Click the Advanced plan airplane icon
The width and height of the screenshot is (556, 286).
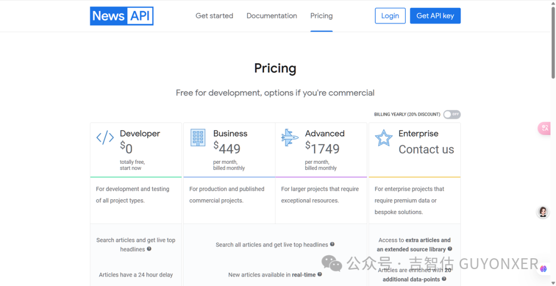pyautogui.click(x=290, y=137)
